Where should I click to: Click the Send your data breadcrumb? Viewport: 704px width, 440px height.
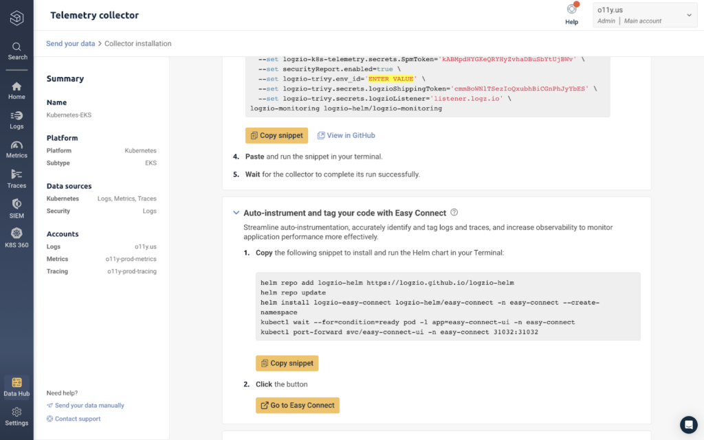coord(71,43)
